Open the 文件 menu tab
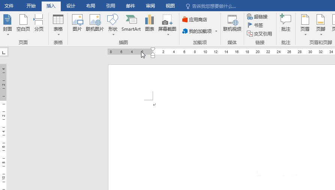Image resolution: width=335 pixels, height=190 pixels. tap(9, 6)
